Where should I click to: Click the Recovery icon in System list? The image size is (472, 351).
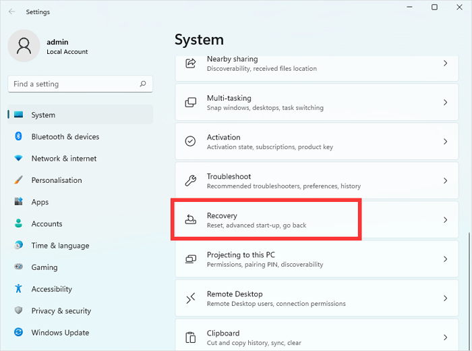(191, 220)
